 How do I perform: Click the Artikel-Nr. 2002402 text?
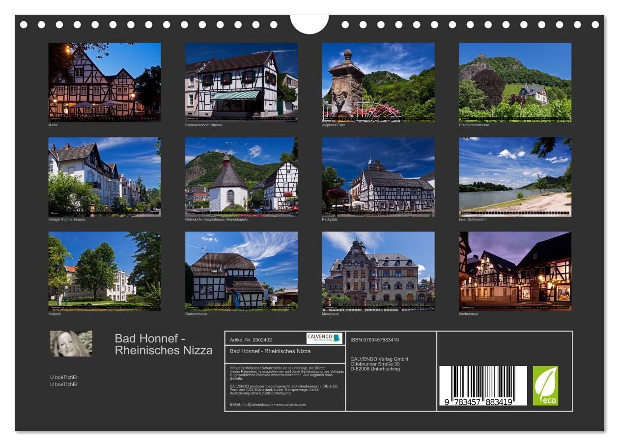[x=251, y=340]
